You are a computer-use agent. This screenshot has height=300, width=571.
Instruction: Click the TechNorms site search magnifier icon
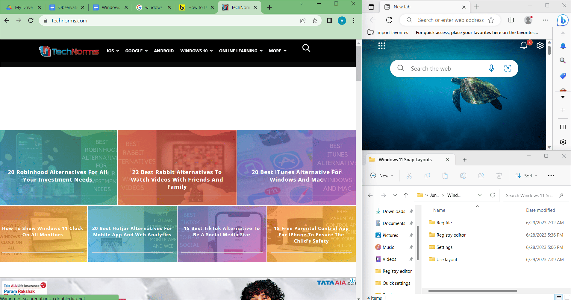[x=306, y=48]
